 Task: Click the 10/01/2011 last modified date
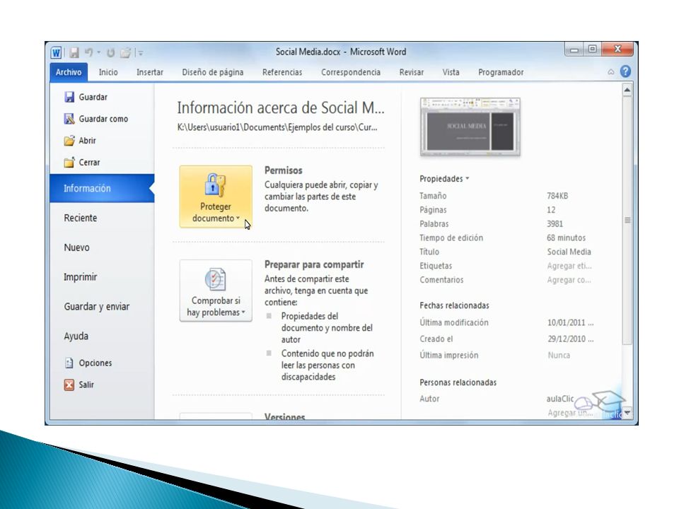point(570,322)
